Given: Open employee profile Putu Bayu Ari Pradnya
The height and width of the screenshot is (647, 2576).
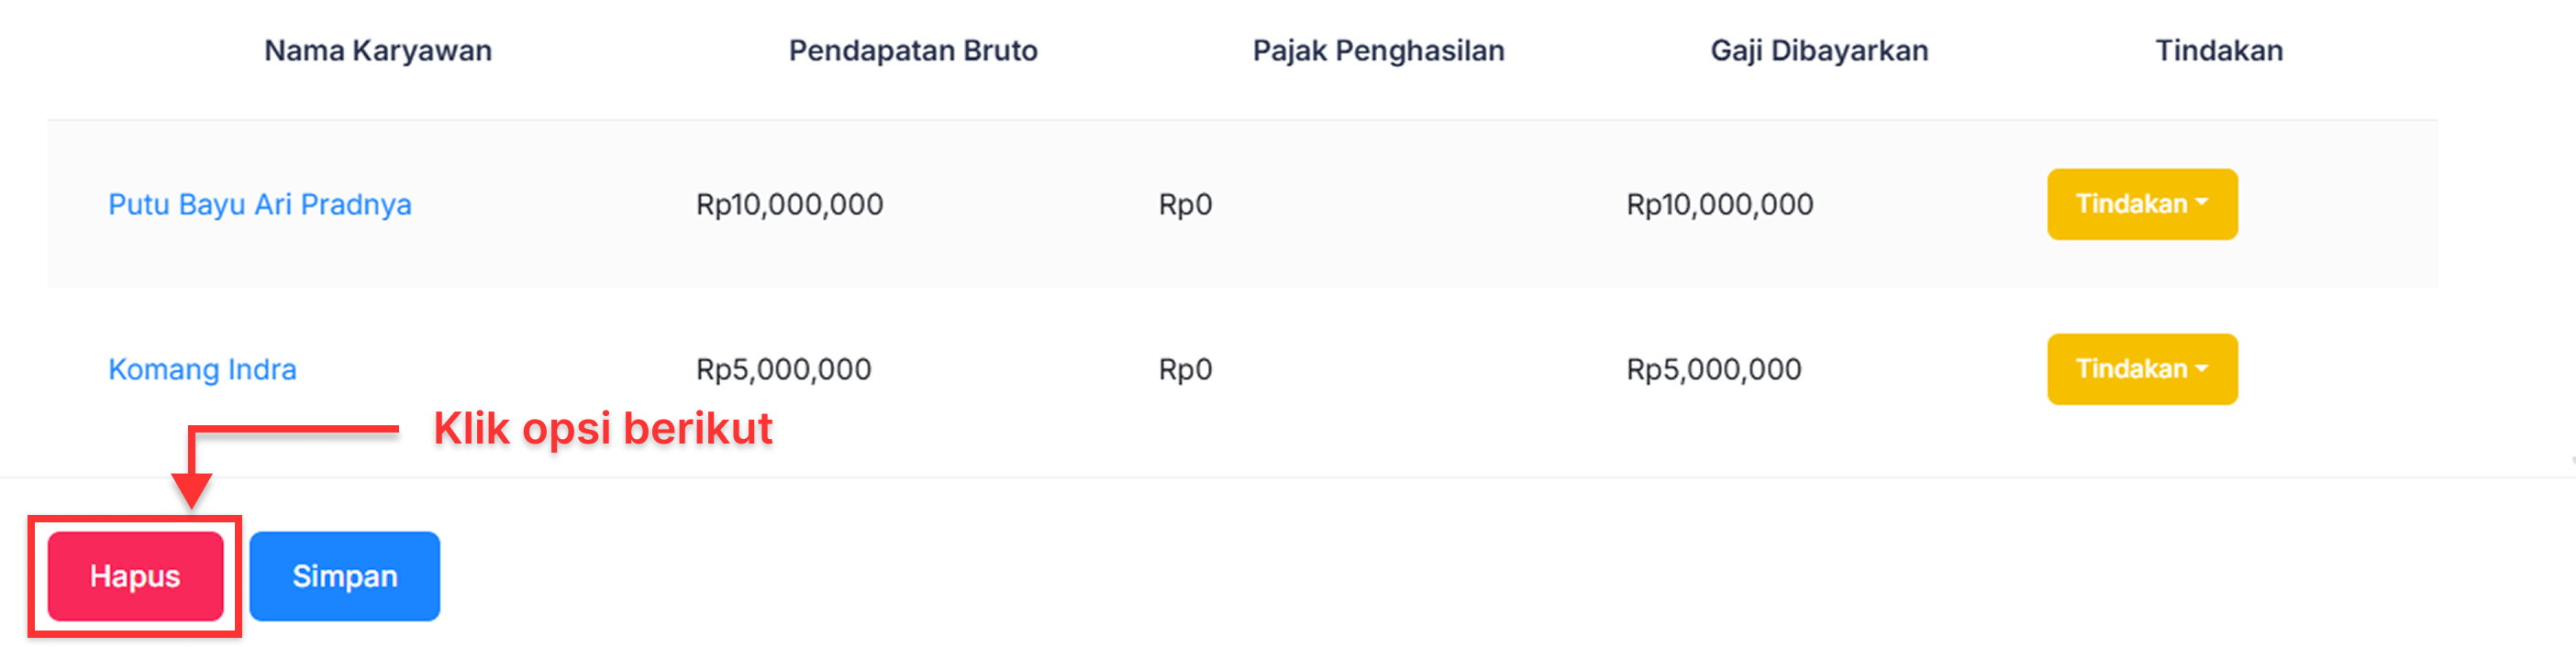Looking at the screenshot, I should [x=260, y=203].
